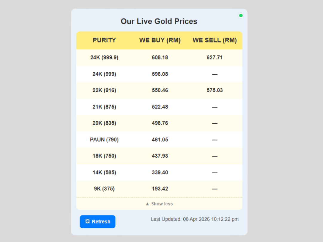The height and width of the screenshot is (242, 323).
Task: Click the 608.18 buy price
Action: pos(160,57)
